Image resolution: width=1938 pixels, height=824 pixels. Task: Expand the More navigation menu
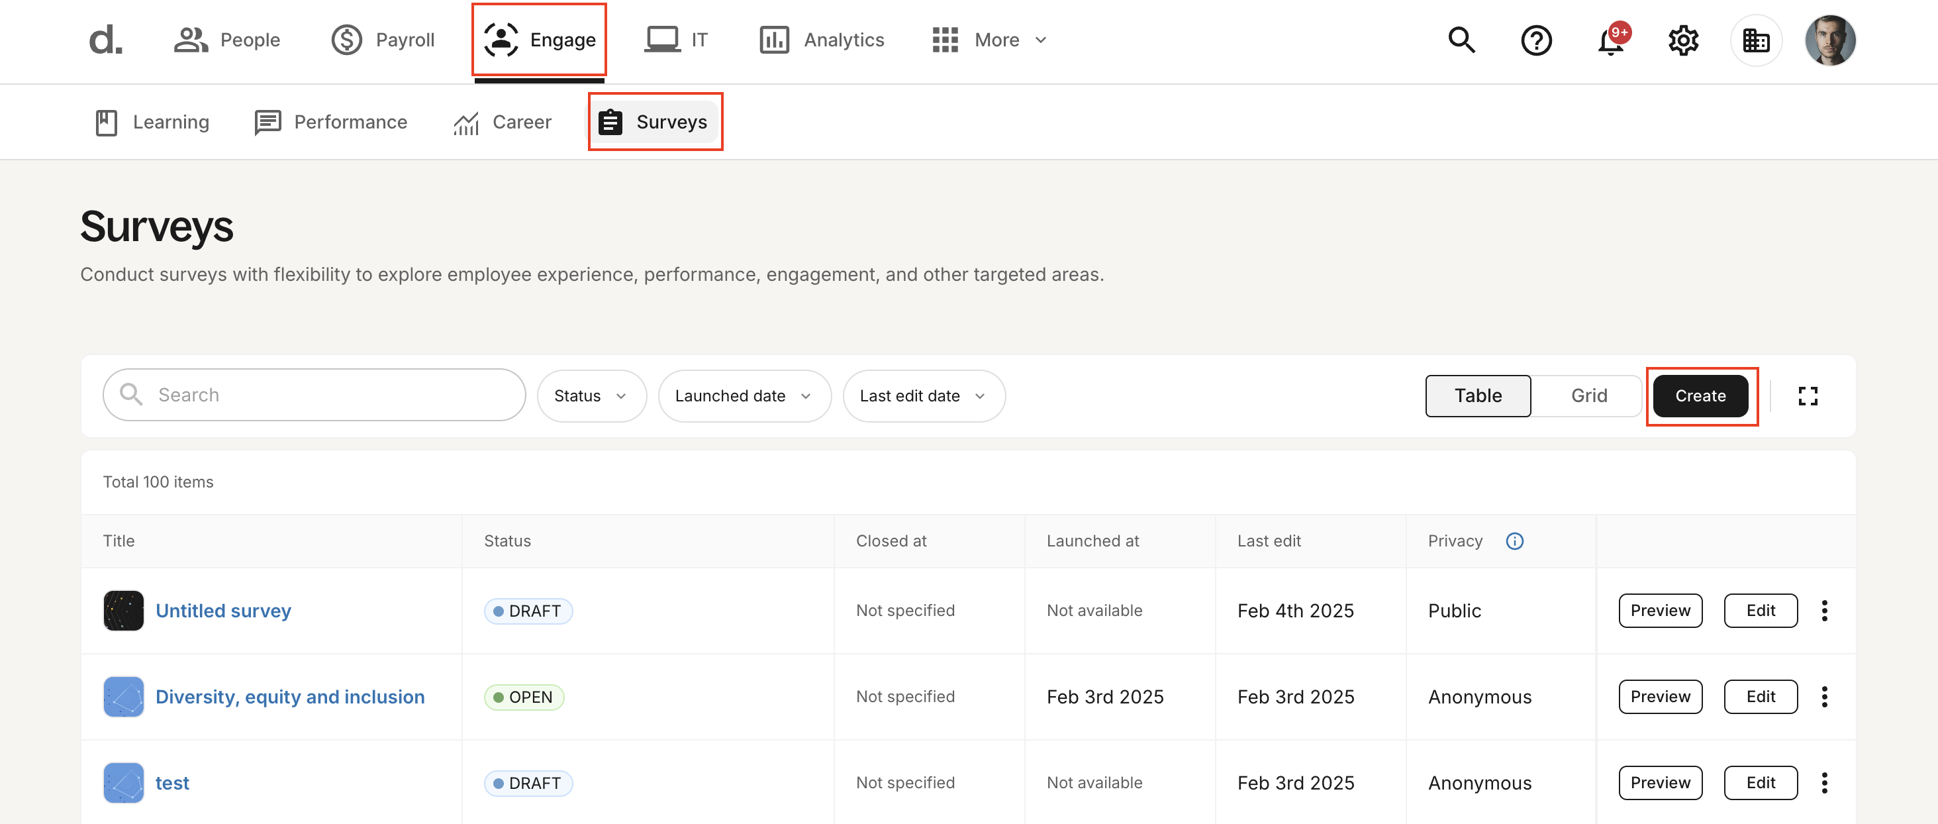click(x=989, y=40)
